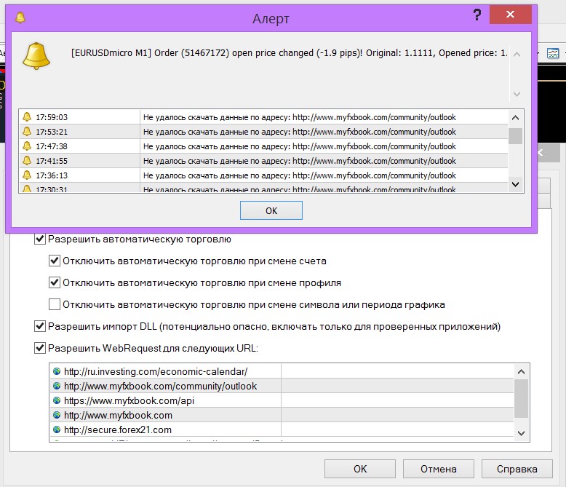566x487 pixels.
Task: Click up arrow of alert message text box
Action: [x=517, y=54]
